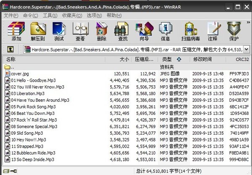252x175 pixels.
Task: Click the CRC32 value FF97F3D3
Action: (239, 74)
